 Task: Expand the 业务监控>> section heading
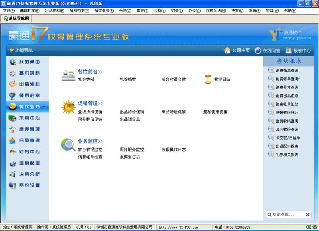pos(90,141)
